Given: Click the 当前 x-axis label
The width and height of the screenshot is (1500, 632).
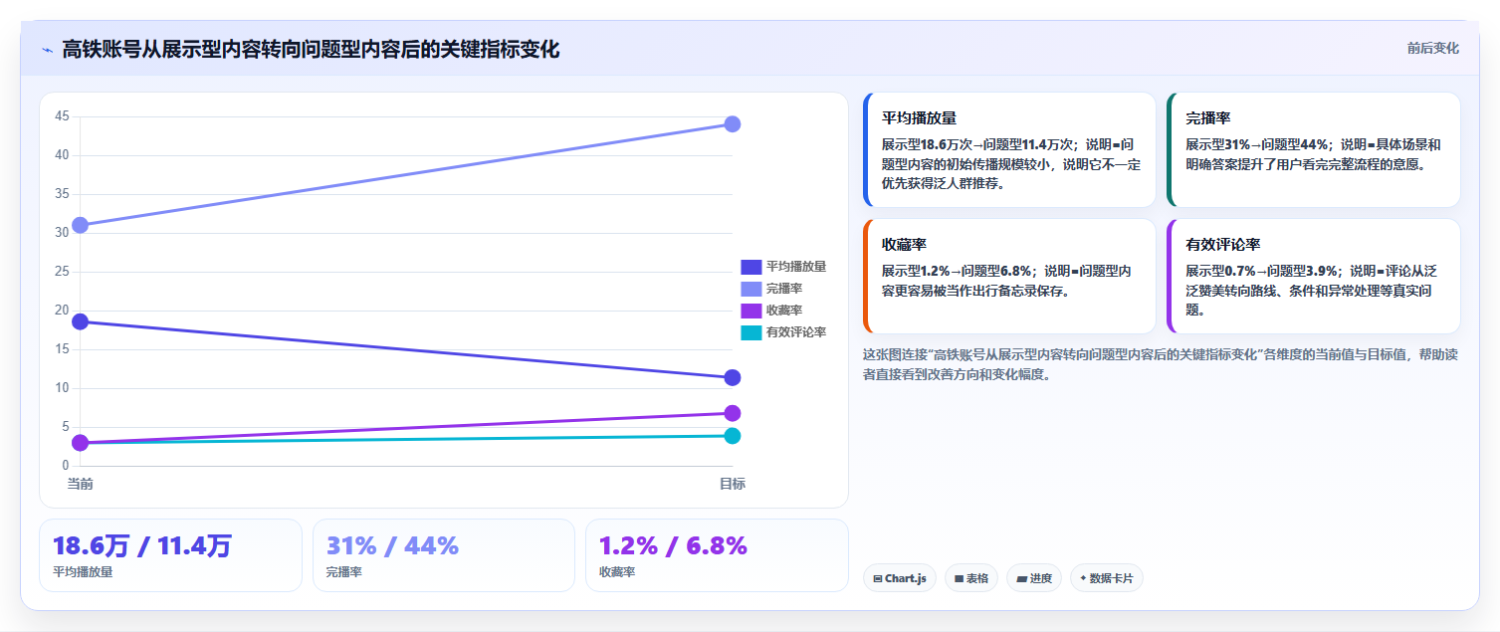Looking at the screenshot, I should 81,484.
